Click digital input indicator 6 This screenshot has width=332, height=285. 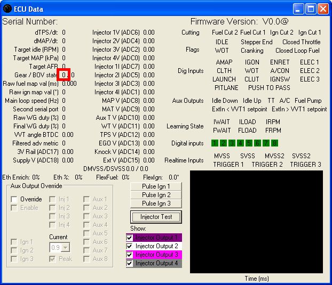pos(257,143)
